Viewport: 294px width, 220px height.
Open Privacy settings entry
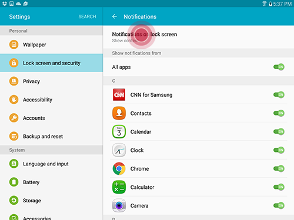pyautogui.click(x=51, y=81)
